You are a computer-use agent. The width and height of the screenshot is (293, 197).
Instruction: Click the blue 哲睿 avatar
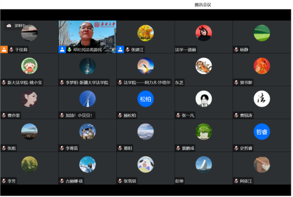tap(262, 131)
